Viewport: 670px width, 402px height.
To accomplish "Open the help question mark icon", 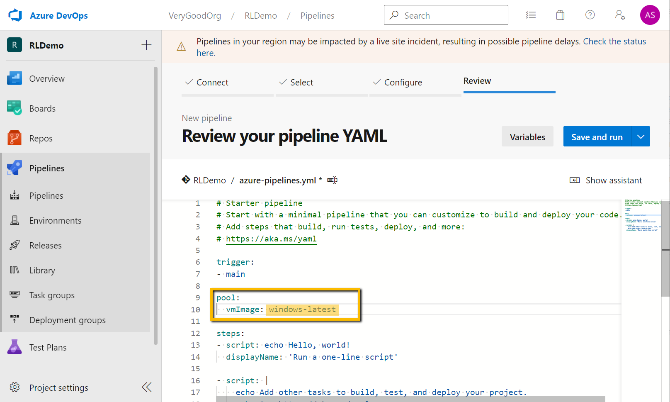I will [590, 15].
